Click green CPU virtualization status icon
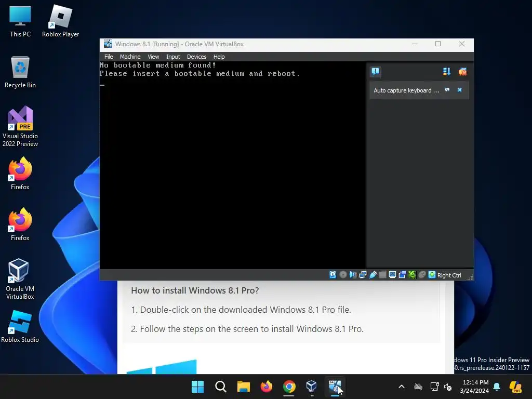This screenshot has height=399, width=532. [412, 275]
